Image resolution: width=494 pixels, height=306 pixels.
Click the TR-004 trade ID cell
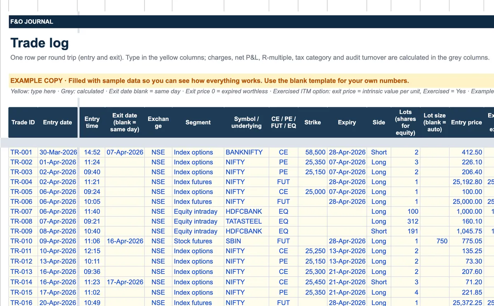[23, 182]
